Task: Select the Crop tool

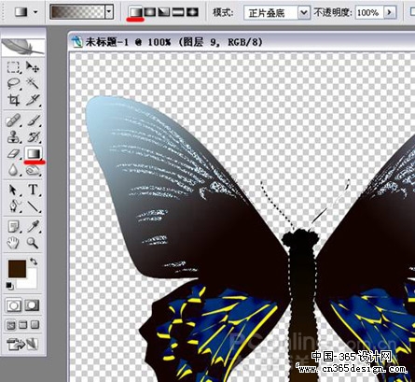Action: 13,100
